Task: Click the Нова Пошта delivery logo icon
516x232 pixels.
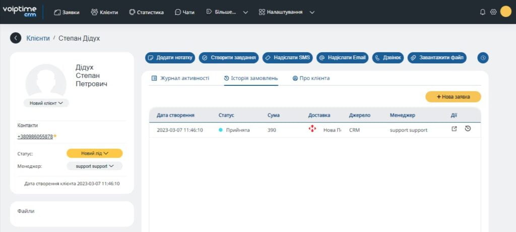Action: [312, 129]
